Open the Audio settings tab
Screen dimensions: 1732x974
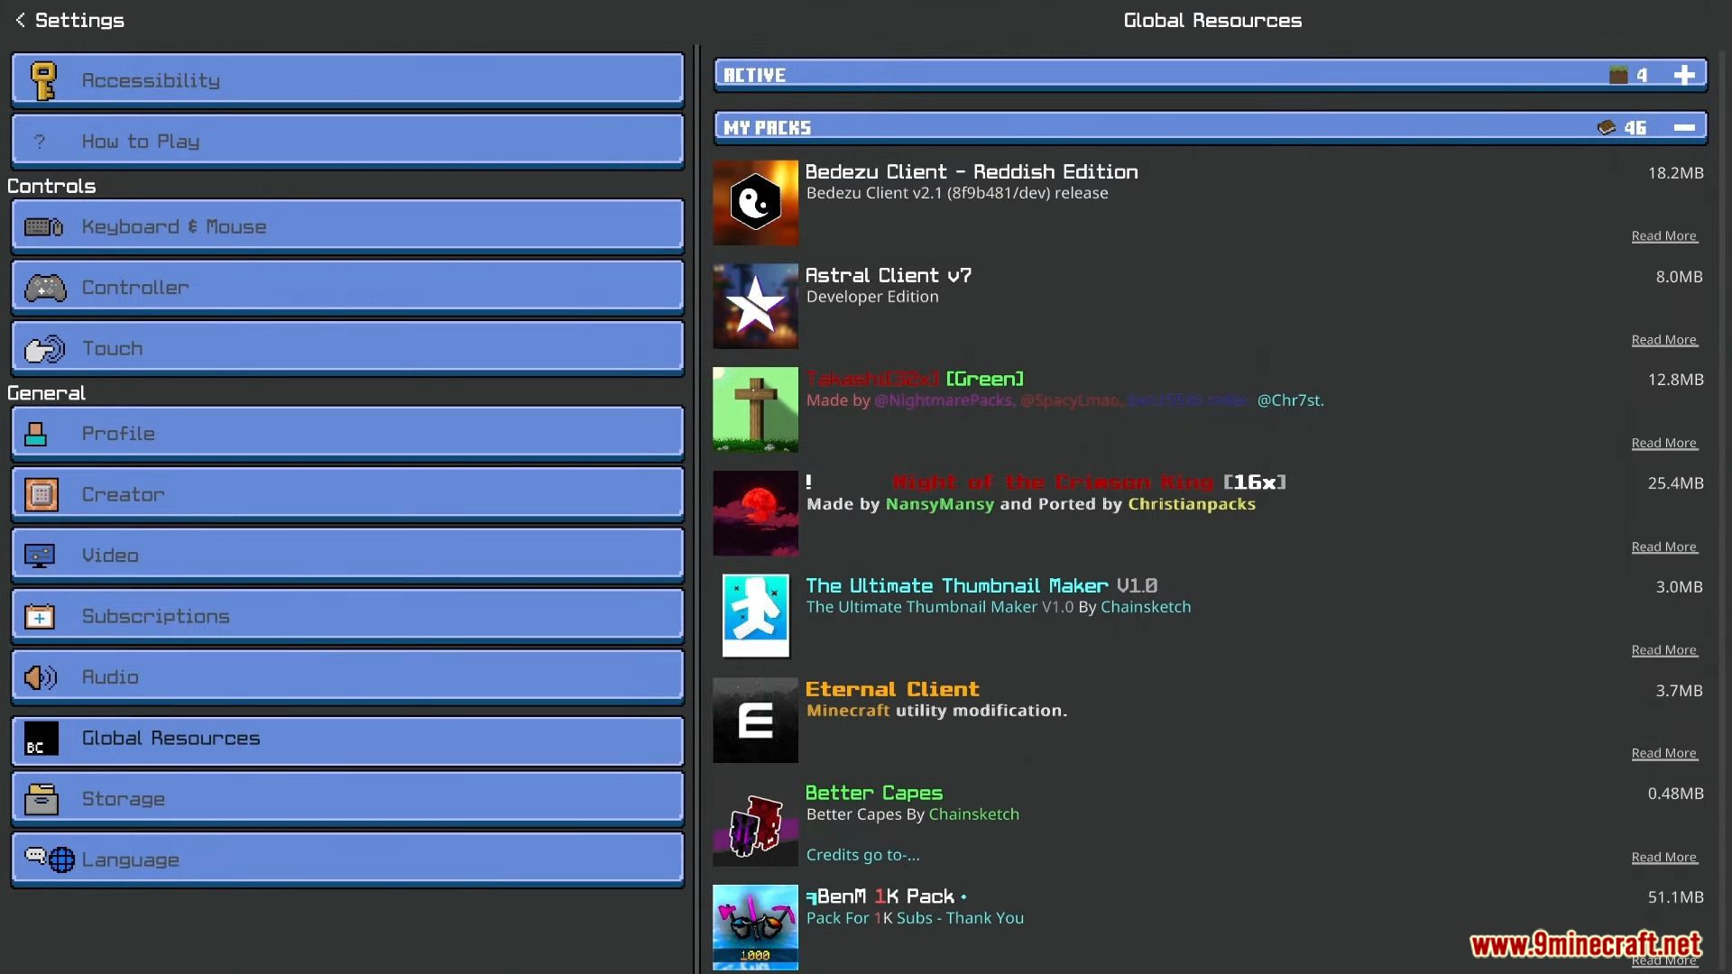[x=347, y=677]
